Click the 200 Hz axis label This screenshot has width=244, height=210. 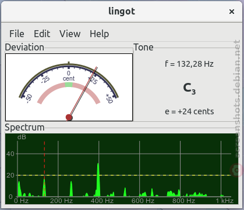point(61,201)
